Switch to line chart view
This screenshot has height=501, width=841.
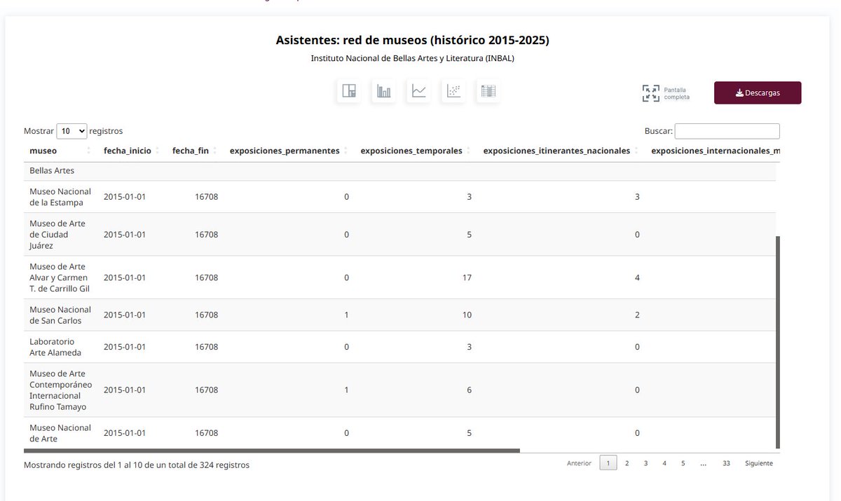tap(419, 91)
